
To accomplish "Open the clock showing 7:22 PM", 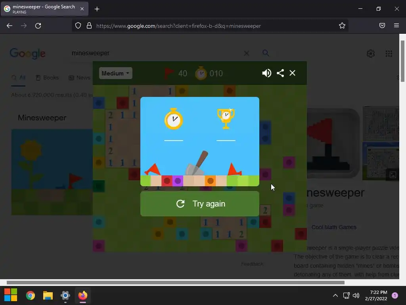I will tap(376, 295).
